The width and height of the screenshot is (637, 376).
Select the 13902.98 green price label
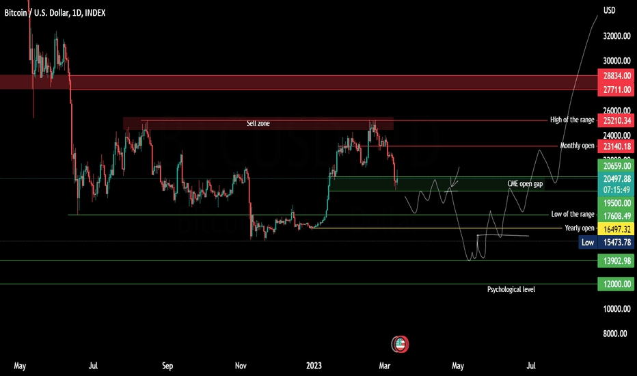coord(616,260)
